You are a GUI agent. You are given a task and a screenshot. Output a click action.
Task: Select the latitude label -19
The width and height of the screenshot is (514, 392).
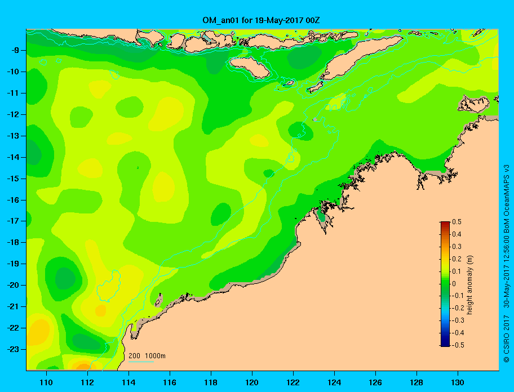point(12,264)
